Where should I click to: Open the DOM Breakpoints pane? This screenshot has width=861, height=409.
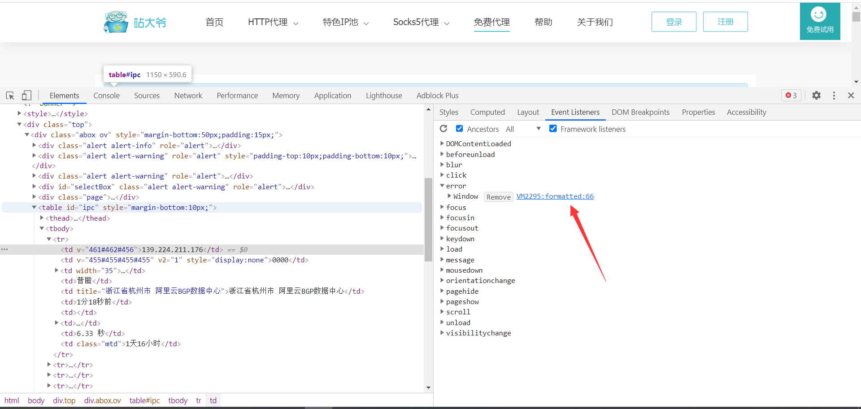coord(640,112)
